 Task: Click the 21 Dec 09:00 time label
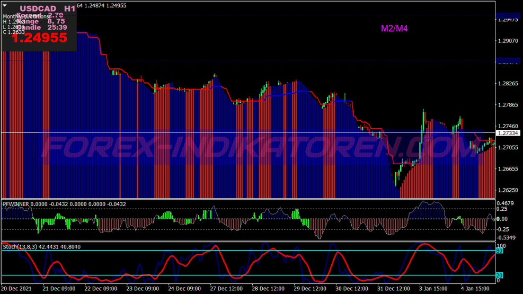59,289
